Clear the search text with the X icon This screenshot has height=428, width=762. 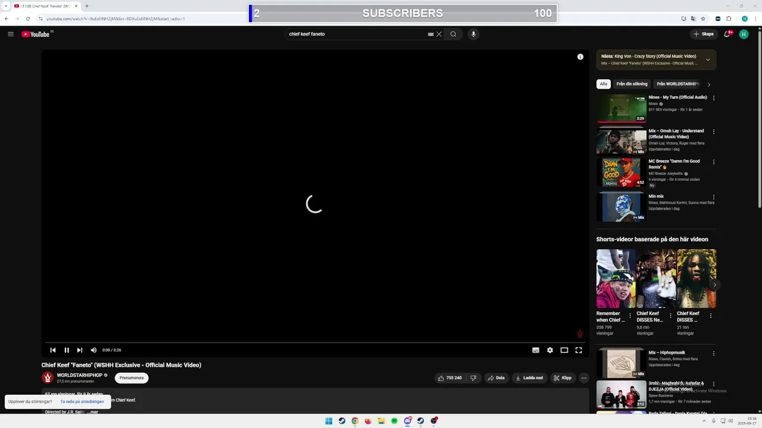(x=439, y=34)
